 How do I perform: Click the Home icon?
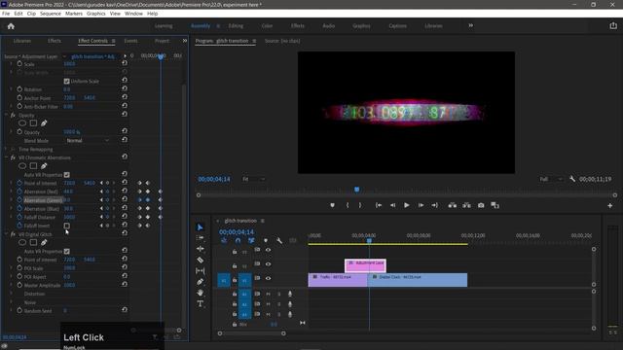[x=11, y=26]
